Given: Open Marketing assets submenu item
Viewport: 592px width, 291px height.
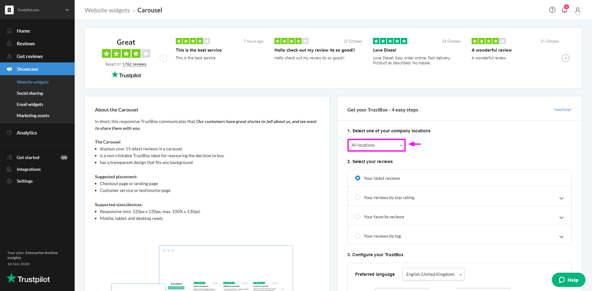Looking at the screenshot, I should click(33, 116).
